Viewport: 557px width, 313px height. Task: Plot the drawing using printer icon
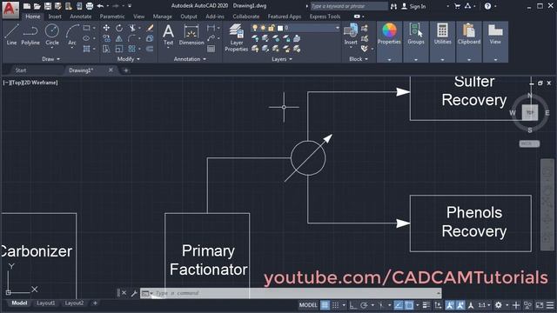90,6
